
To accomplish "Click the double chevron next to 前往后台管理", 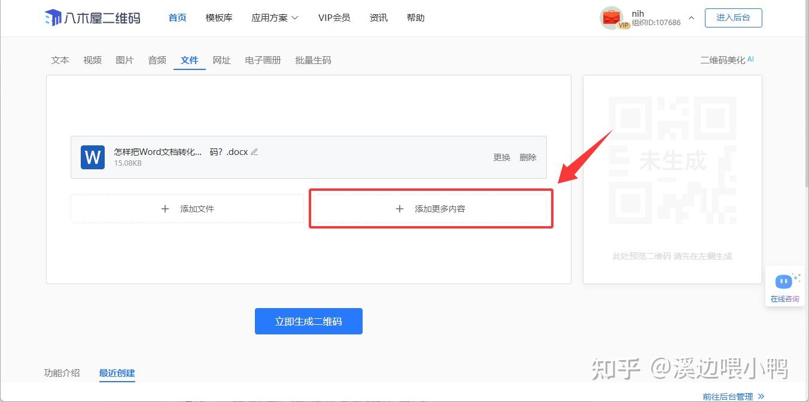I will click(761, 396).
